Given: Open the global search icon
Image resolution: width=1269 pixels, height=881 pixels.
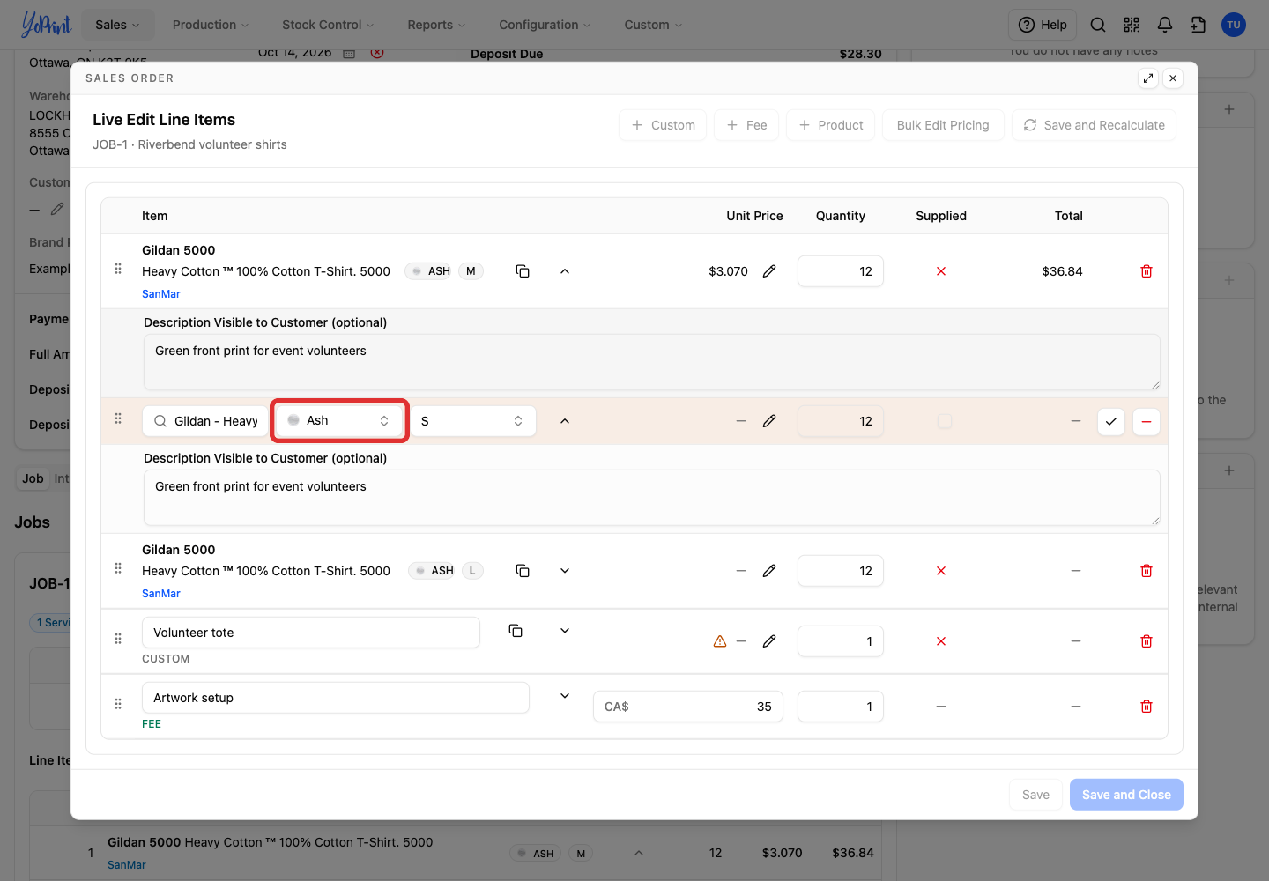Looking at the screenshot, I should click(1098, 25).
